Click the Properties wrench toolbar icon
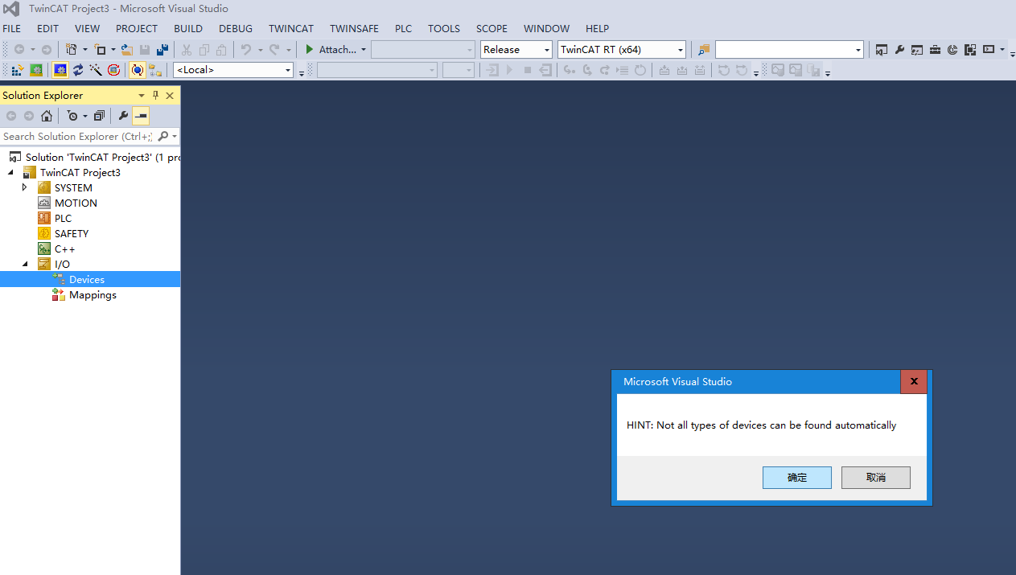The height and width of the screenshot is (575, 1016). [899, 50]
